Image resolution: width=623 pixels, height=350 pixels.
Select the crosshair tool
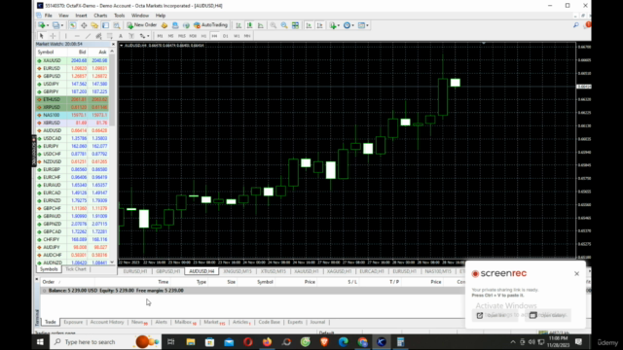coord(53,36)
